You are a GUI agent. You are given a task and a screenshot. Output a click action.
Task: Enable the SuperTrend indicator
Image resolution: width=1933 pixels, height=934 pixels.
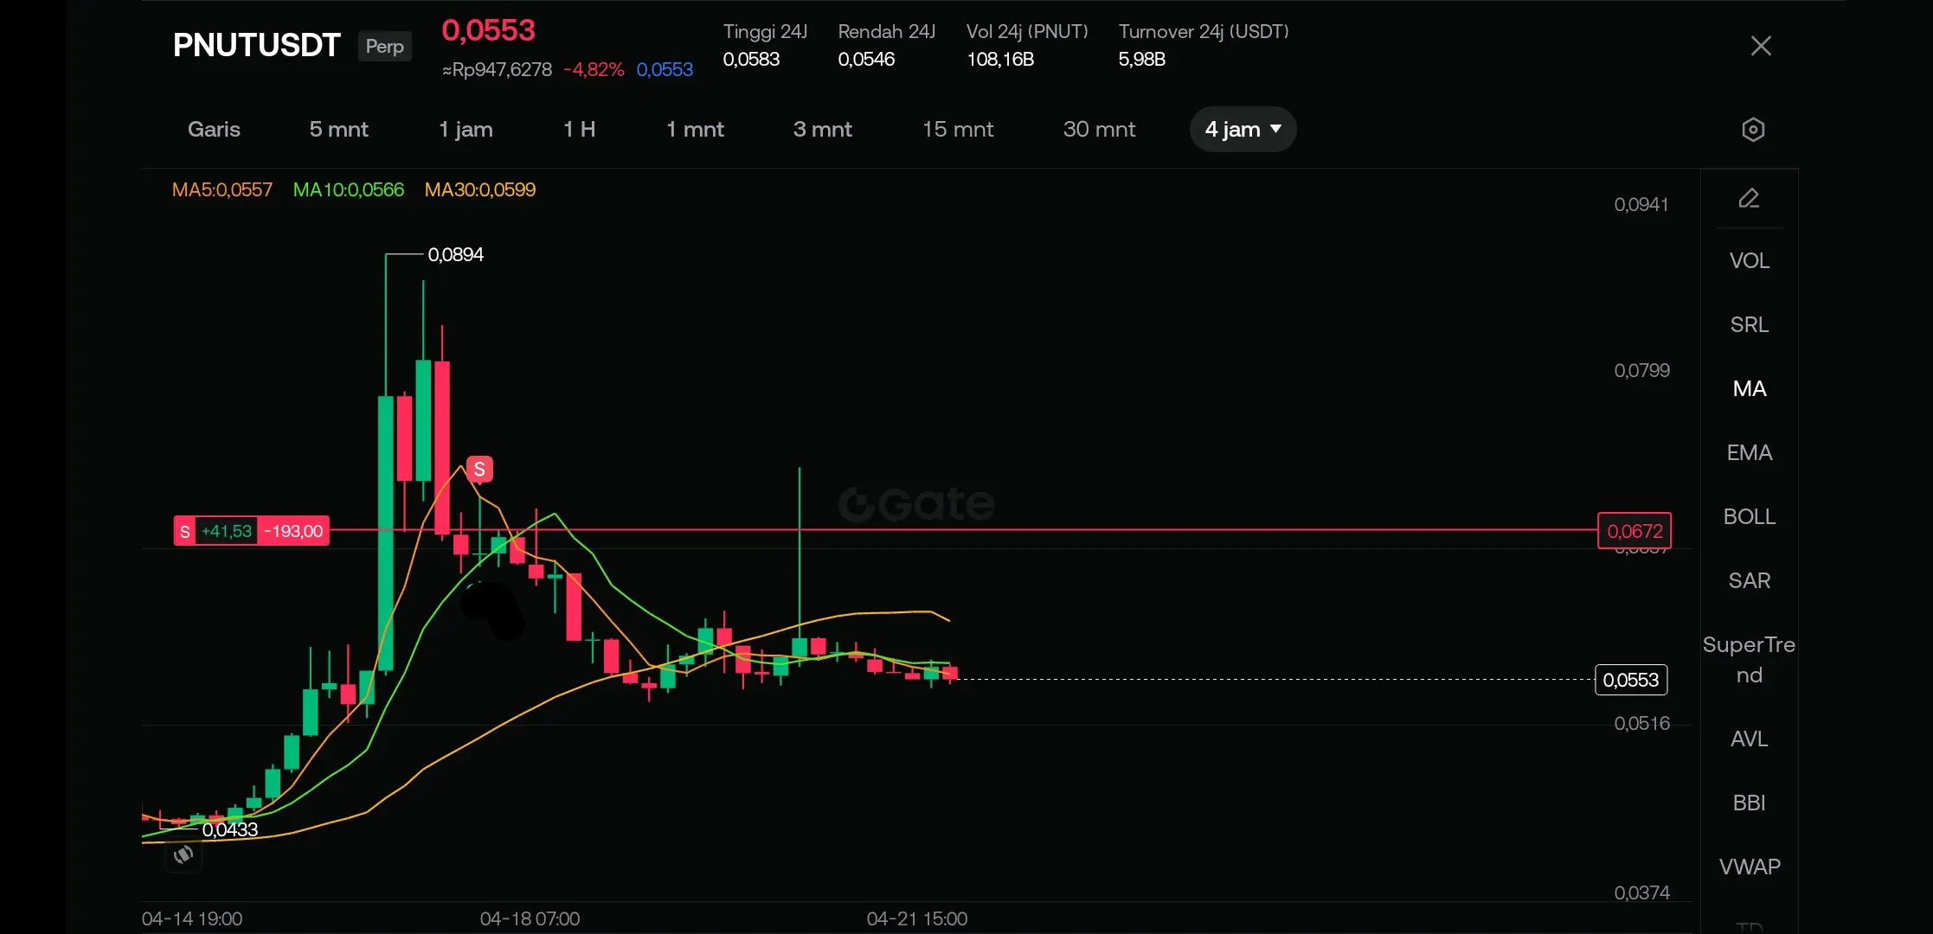[x=1749, y=659]
